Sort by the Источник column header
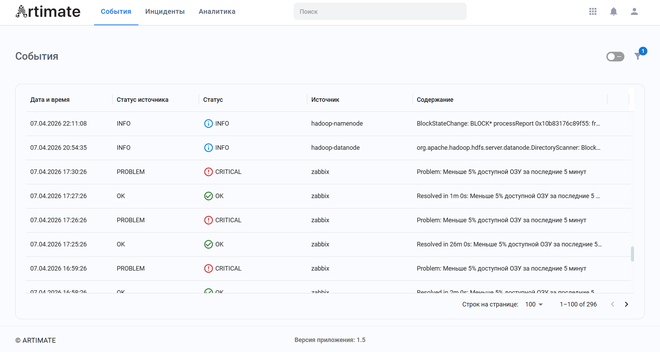Viewport: 660px width, 352px height. pos(325,100)
